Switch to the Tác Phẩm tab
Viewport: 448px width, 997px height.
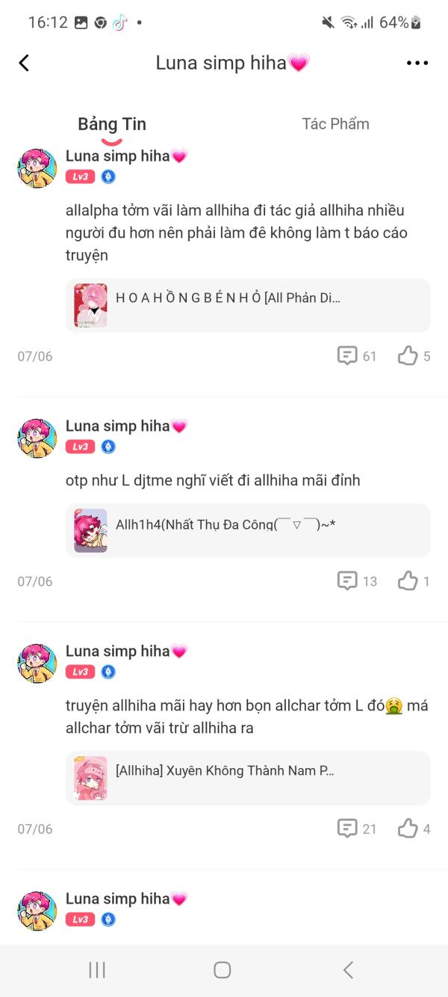click(x=335, y=124)
